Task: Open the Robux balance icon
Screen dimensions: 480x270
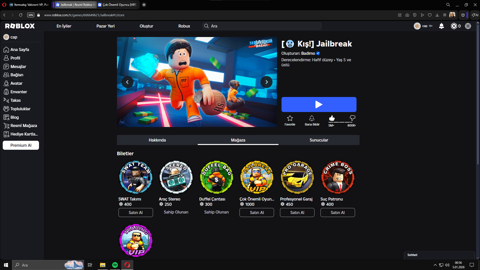Action: [454, 26]
